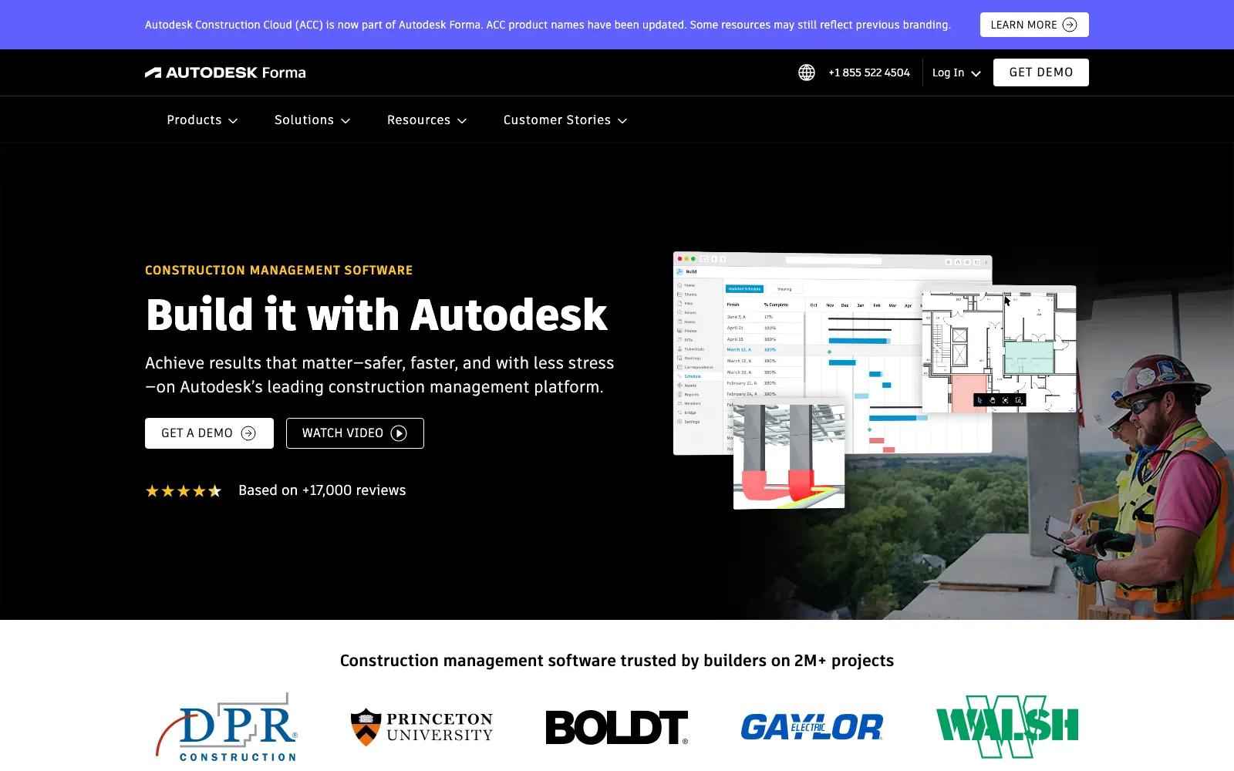This screenshot has height=771, width=1234.
Task: Click 'Based on +17,000 reviews' text
Action: click(322, 490)
